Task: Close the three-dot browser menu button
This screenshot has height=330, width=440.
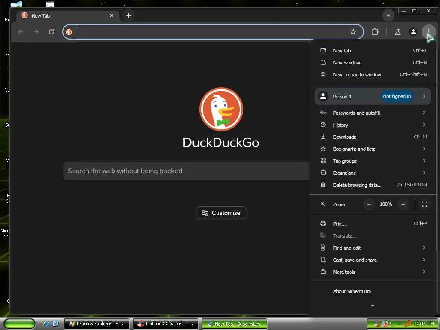Action: coord(428,32)
